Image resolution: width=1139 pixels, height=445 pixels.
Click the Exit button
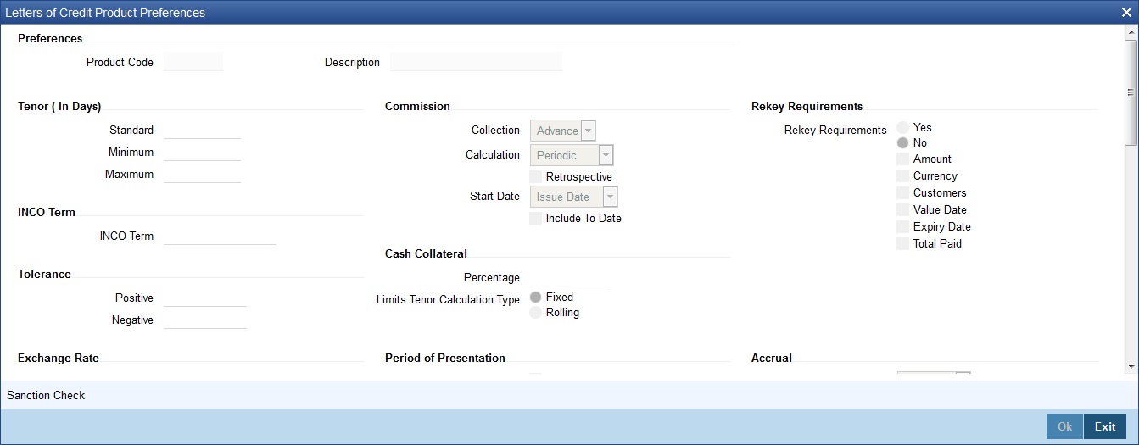coord(1105,426)
